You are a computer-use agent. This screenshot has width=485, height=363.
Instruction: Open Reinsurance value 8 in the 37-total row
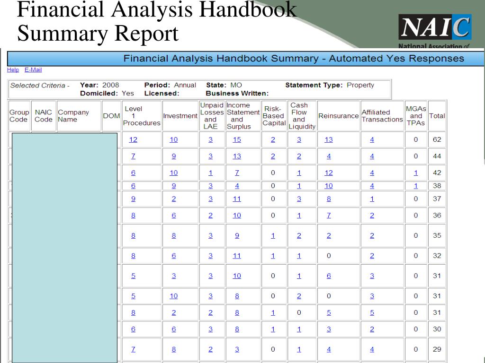click(329, 199)
